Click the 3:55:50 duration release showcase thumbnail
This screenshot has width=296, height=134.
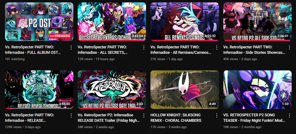pyautogui.click(x=39, y=90)
